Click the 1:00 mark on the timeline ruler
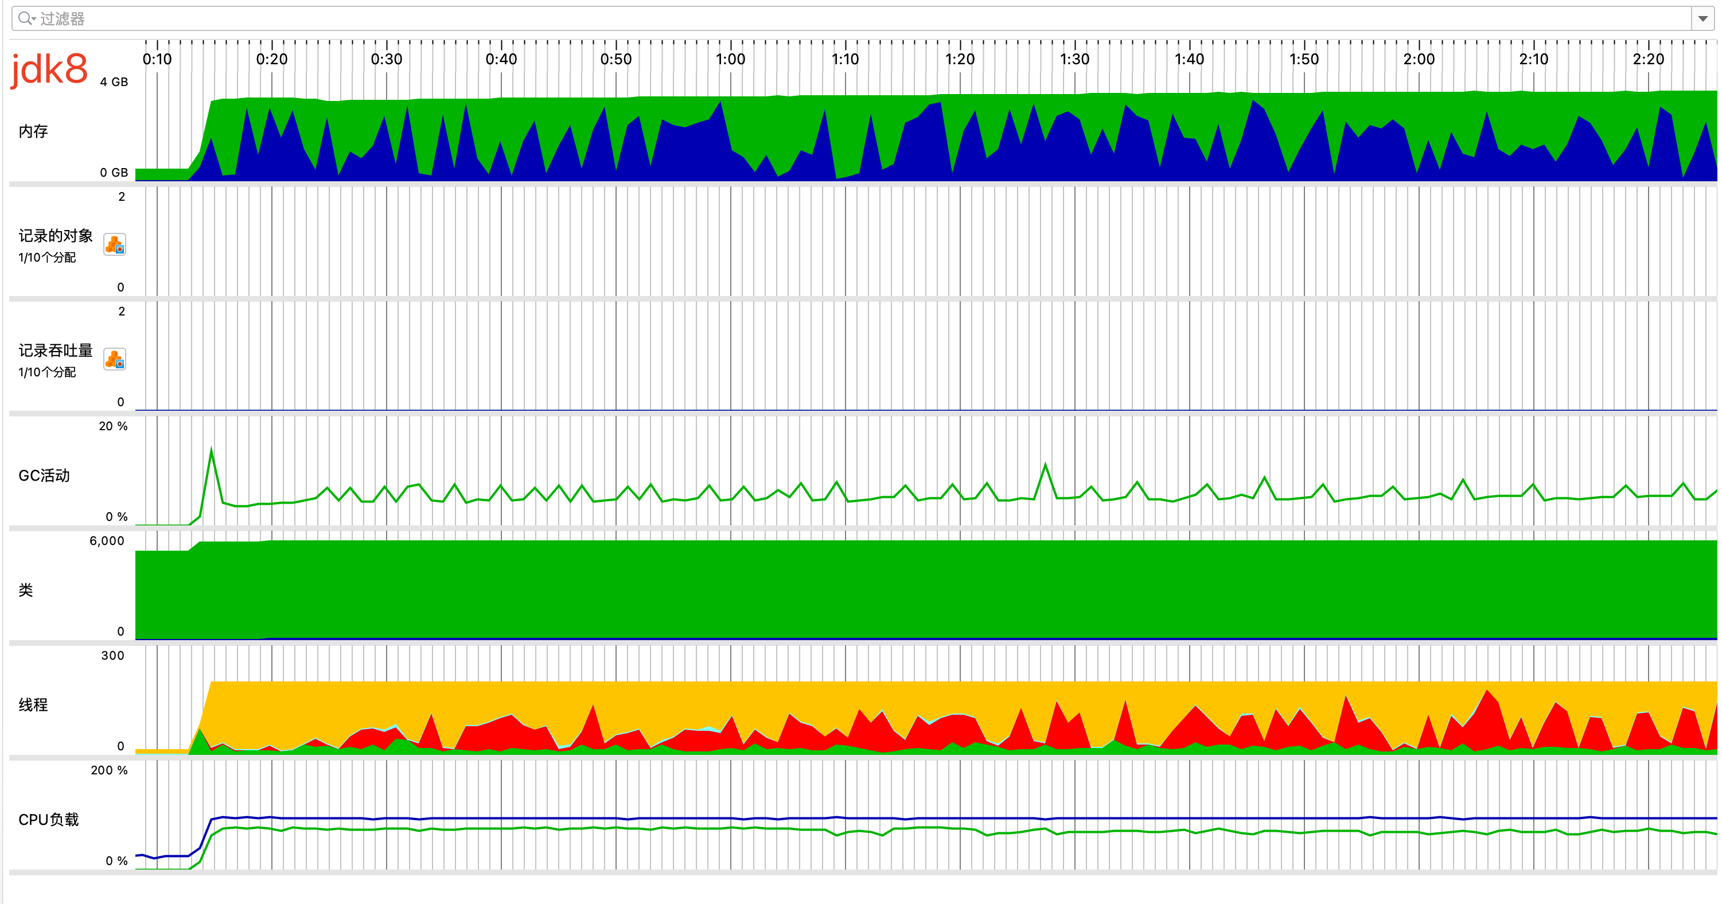This screenshot has height=904, width=1722. [731, 59]
